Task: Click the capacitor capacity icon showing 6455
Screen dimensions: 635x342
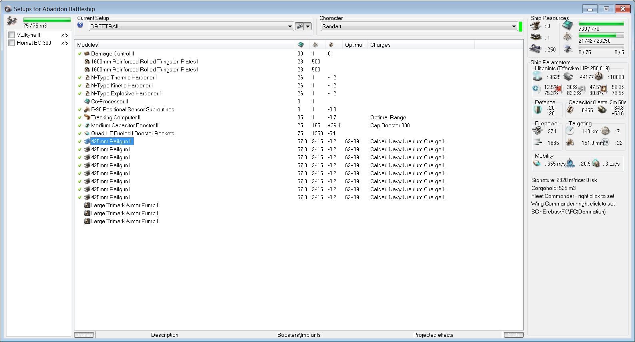Action: click(x=571, y=110)
